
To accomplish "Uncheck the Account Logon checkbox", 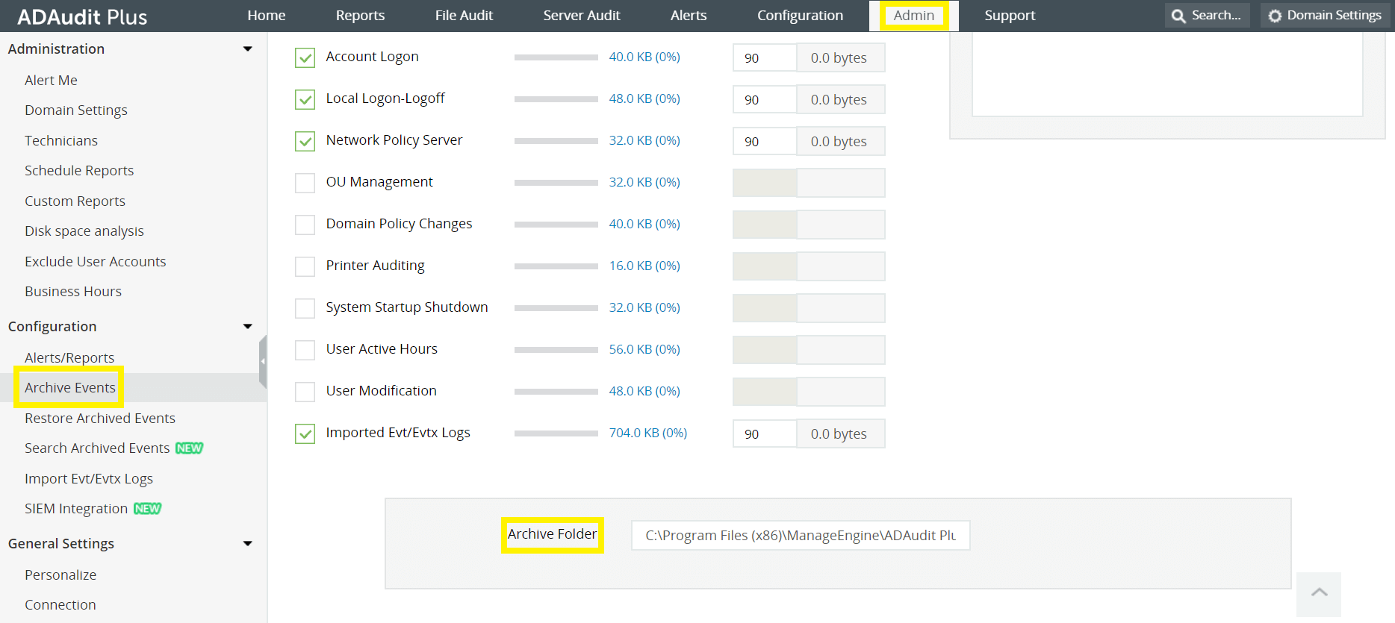I will tap(305, 57).
